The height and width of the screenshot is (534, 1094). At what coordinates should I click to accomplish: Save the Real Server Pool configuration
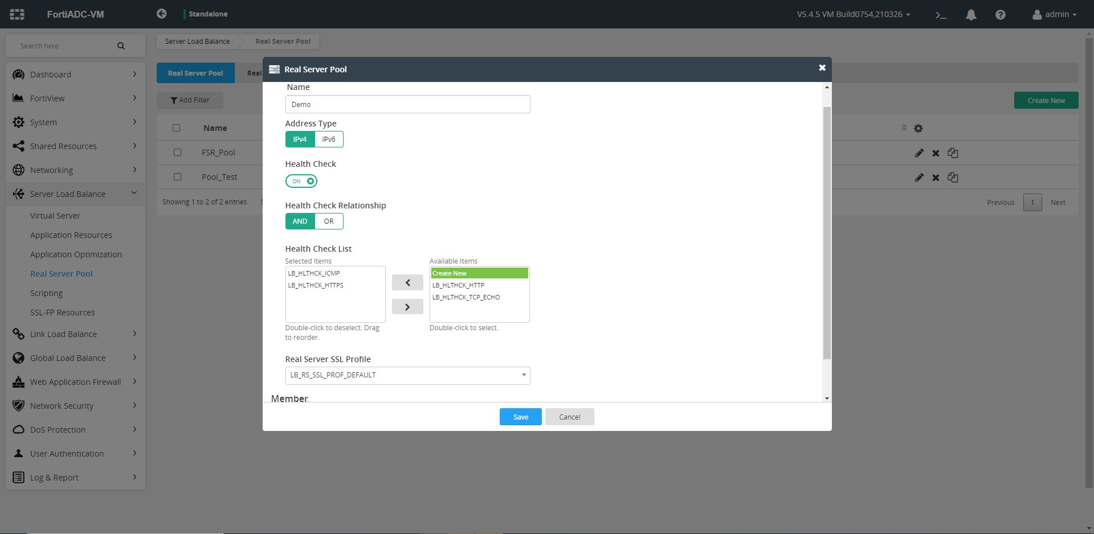520,416
